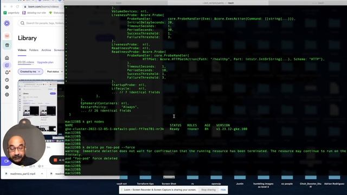The height and width of the screenshot is (195, 347).
Task: Open Loom settings gear icon
Action: point(7,94)
